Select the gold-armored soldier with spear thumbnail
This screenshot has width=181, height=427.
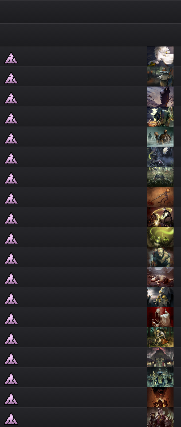160,297
